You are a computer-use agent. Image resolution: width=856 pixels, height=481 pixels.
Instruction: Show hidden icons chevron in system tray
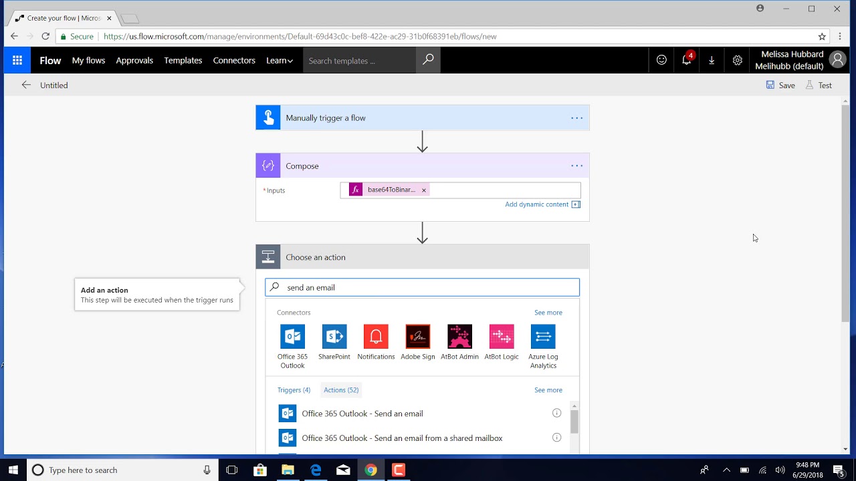[x=726, y=470]
